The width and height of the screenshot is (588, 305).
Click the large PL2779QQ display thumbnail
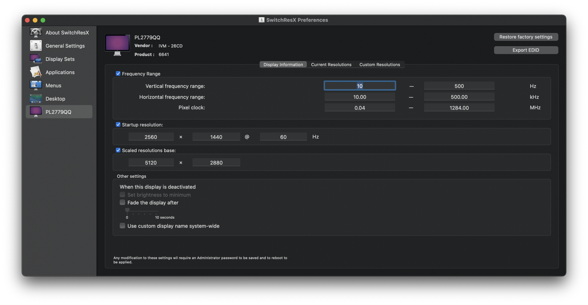117,45
